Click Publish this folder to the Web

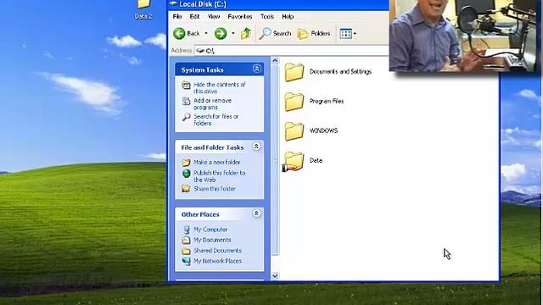(220, 176)
